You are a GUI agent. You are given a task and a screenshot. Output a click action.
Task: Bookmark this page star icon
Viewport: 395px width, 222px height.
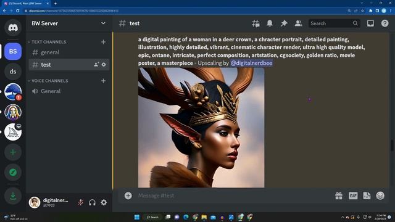(x=362, y=11)
